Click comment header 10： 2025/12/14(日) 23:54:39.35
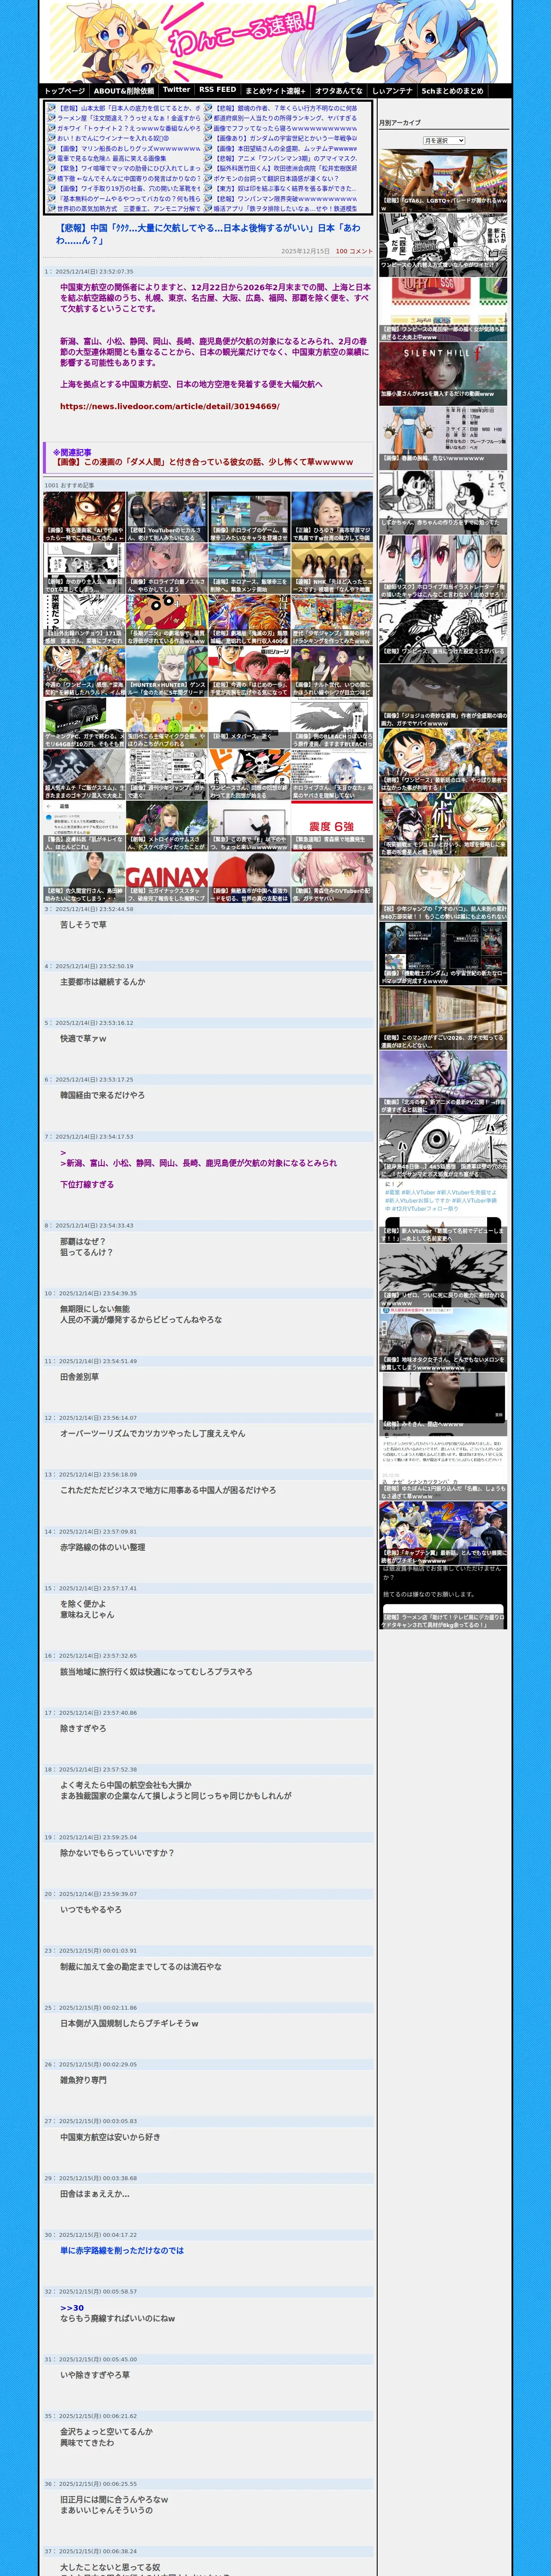Viewport: 551px width, 2576px height. tap(91, 1293)
